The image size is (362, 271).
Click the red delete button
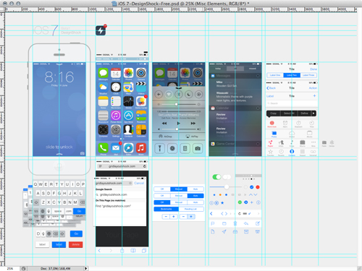point(75,244)
